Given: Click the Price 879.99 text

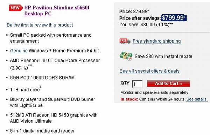Looking at the screenshot, I should (134, 12).
